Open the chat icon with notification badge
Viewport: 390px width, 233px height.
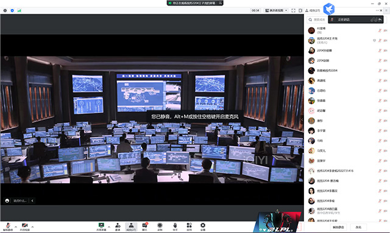(145, 226)
